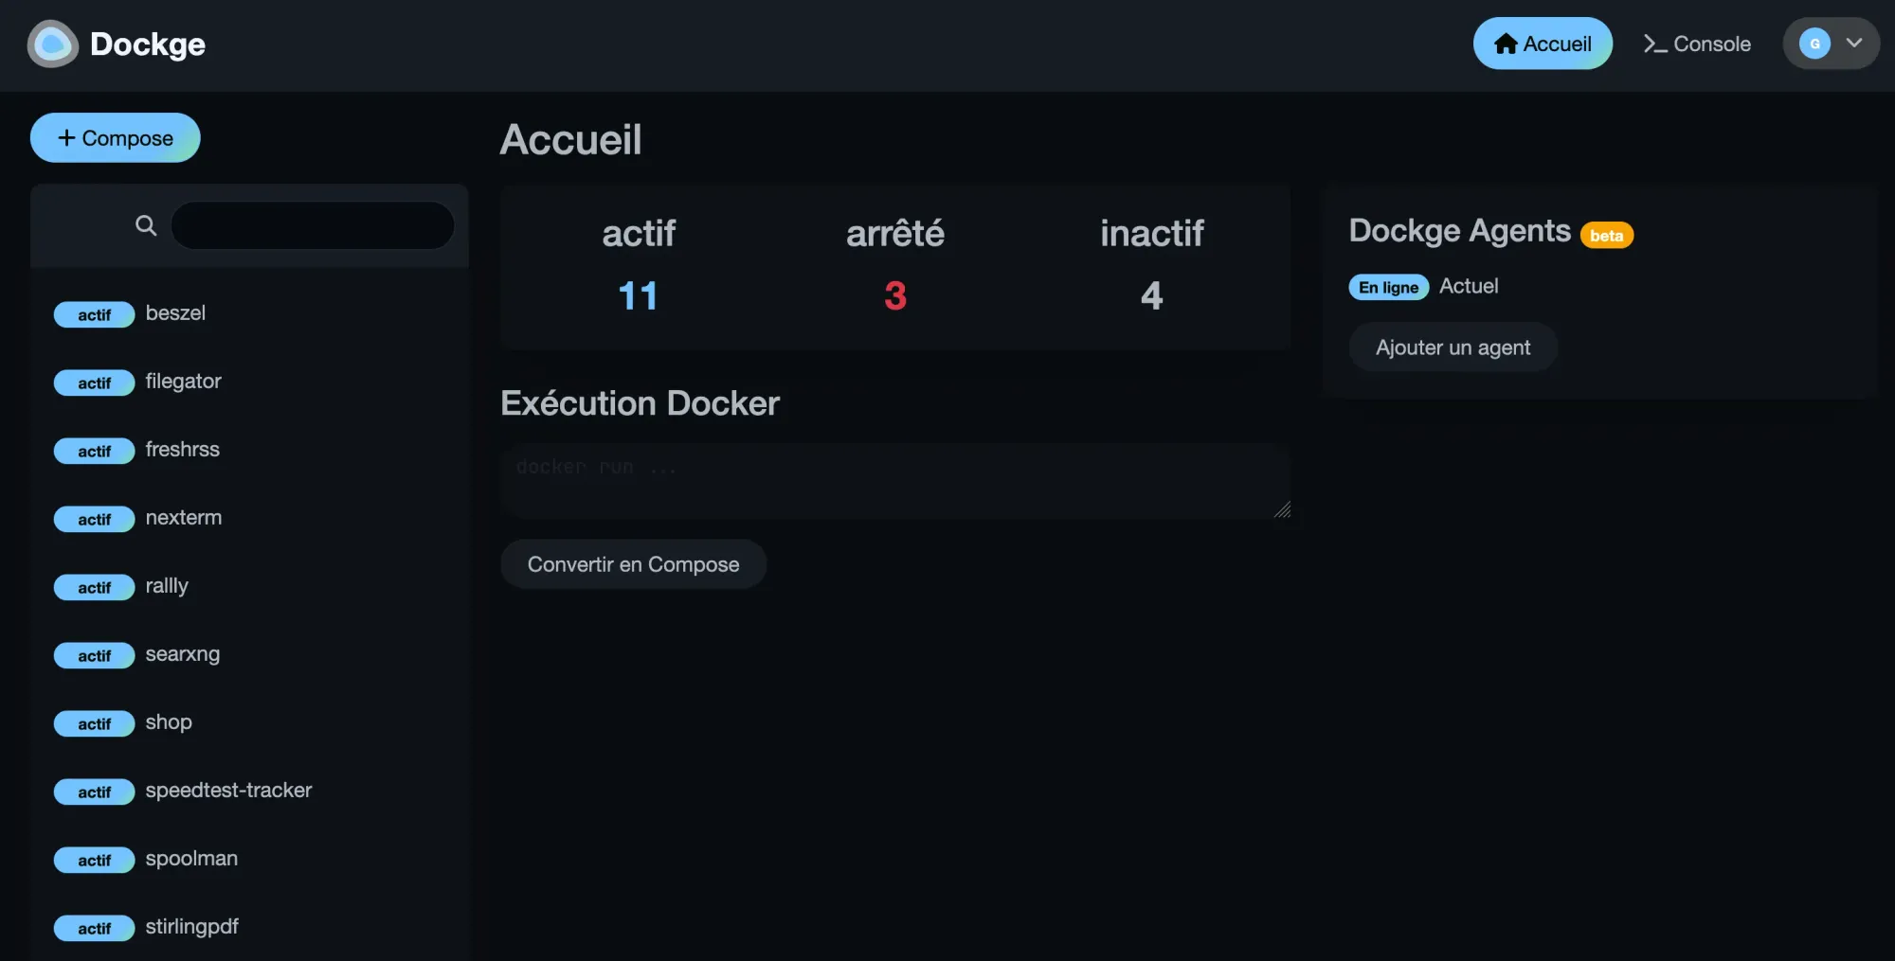
Task: Click the search magnifier icon
Action: click(x=146, y=225)
